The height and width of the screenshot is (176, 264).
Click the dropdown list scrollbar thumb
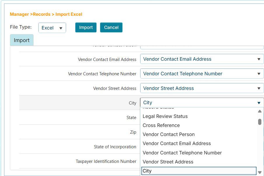click(260, 122)
